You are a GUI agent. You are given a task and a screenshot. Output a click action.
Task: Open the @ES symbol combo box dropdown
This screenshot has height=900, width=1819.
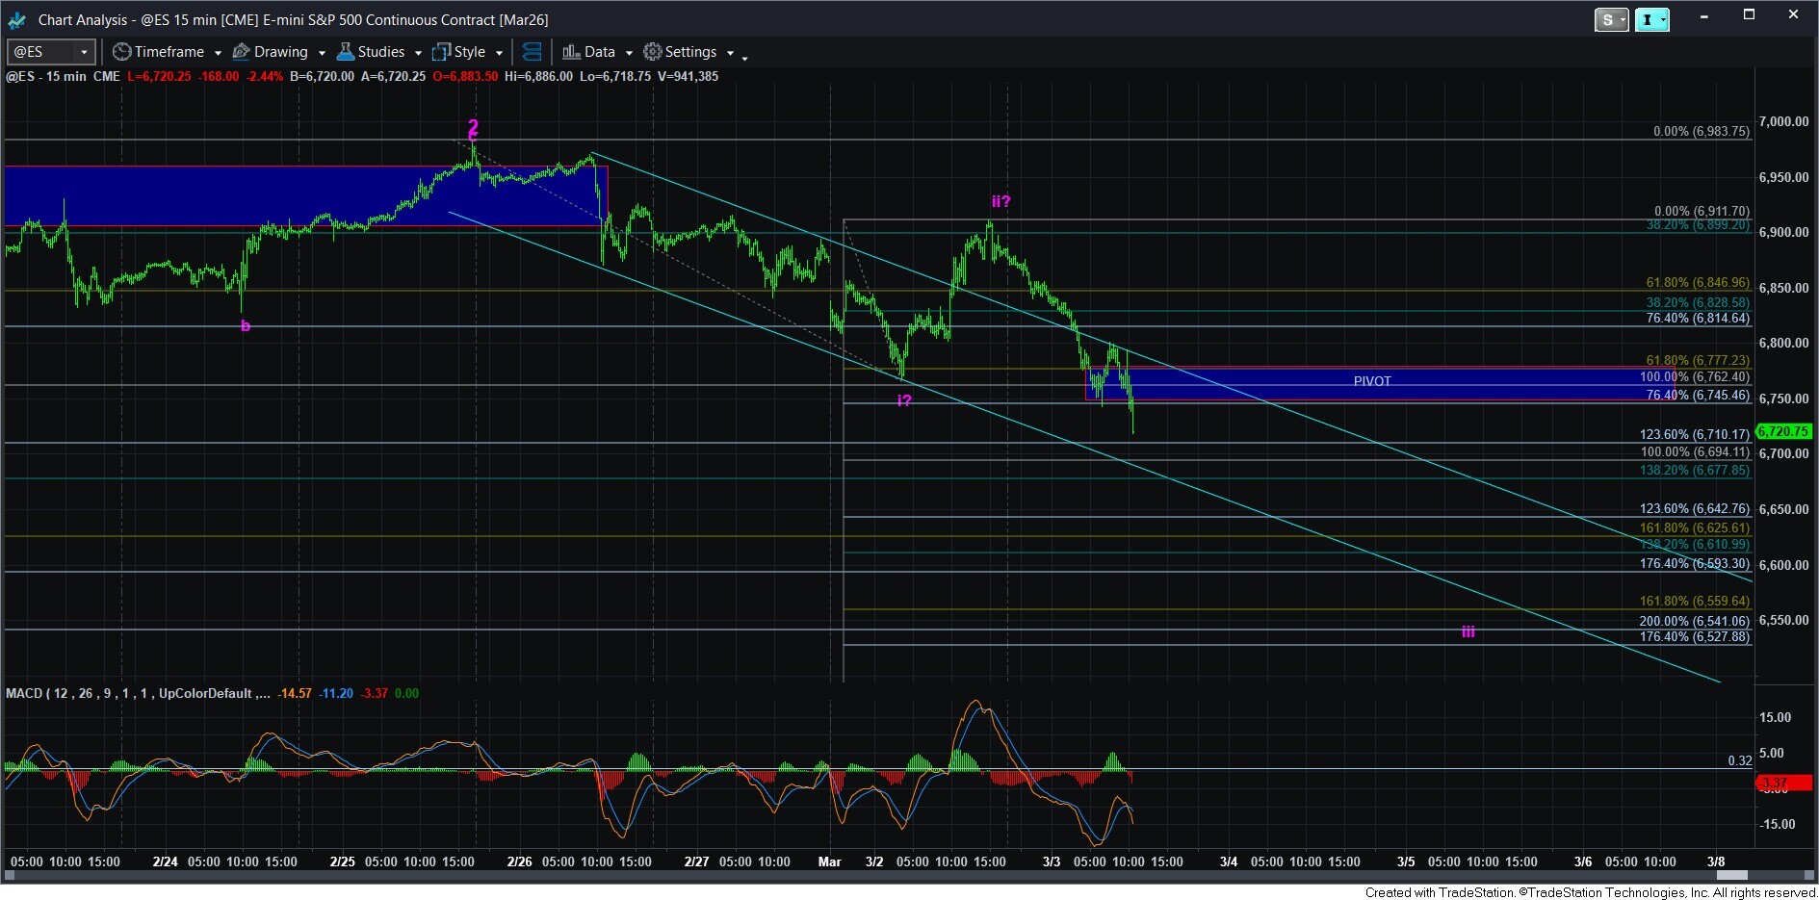(85, 52)
